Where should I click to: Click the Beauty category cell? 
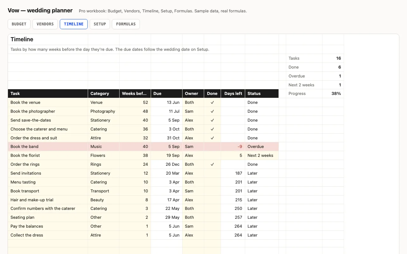(104, 200)
